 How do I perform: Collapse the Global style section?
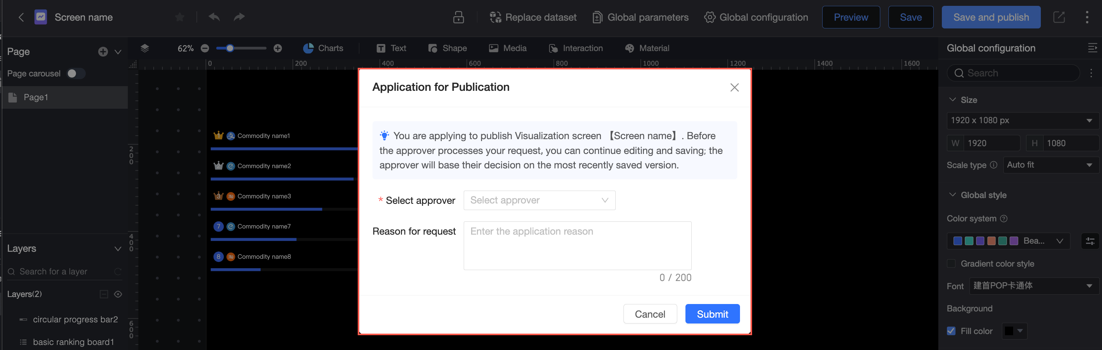[x=952, y=195]
